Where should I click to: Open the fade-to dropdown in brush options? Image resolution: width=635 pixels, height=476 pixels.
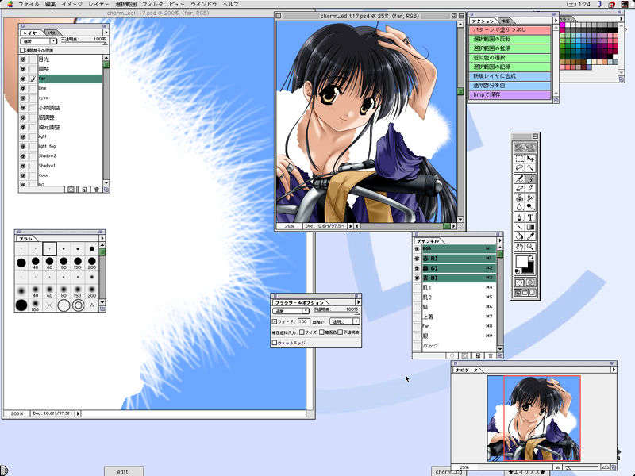coord(344,321)
